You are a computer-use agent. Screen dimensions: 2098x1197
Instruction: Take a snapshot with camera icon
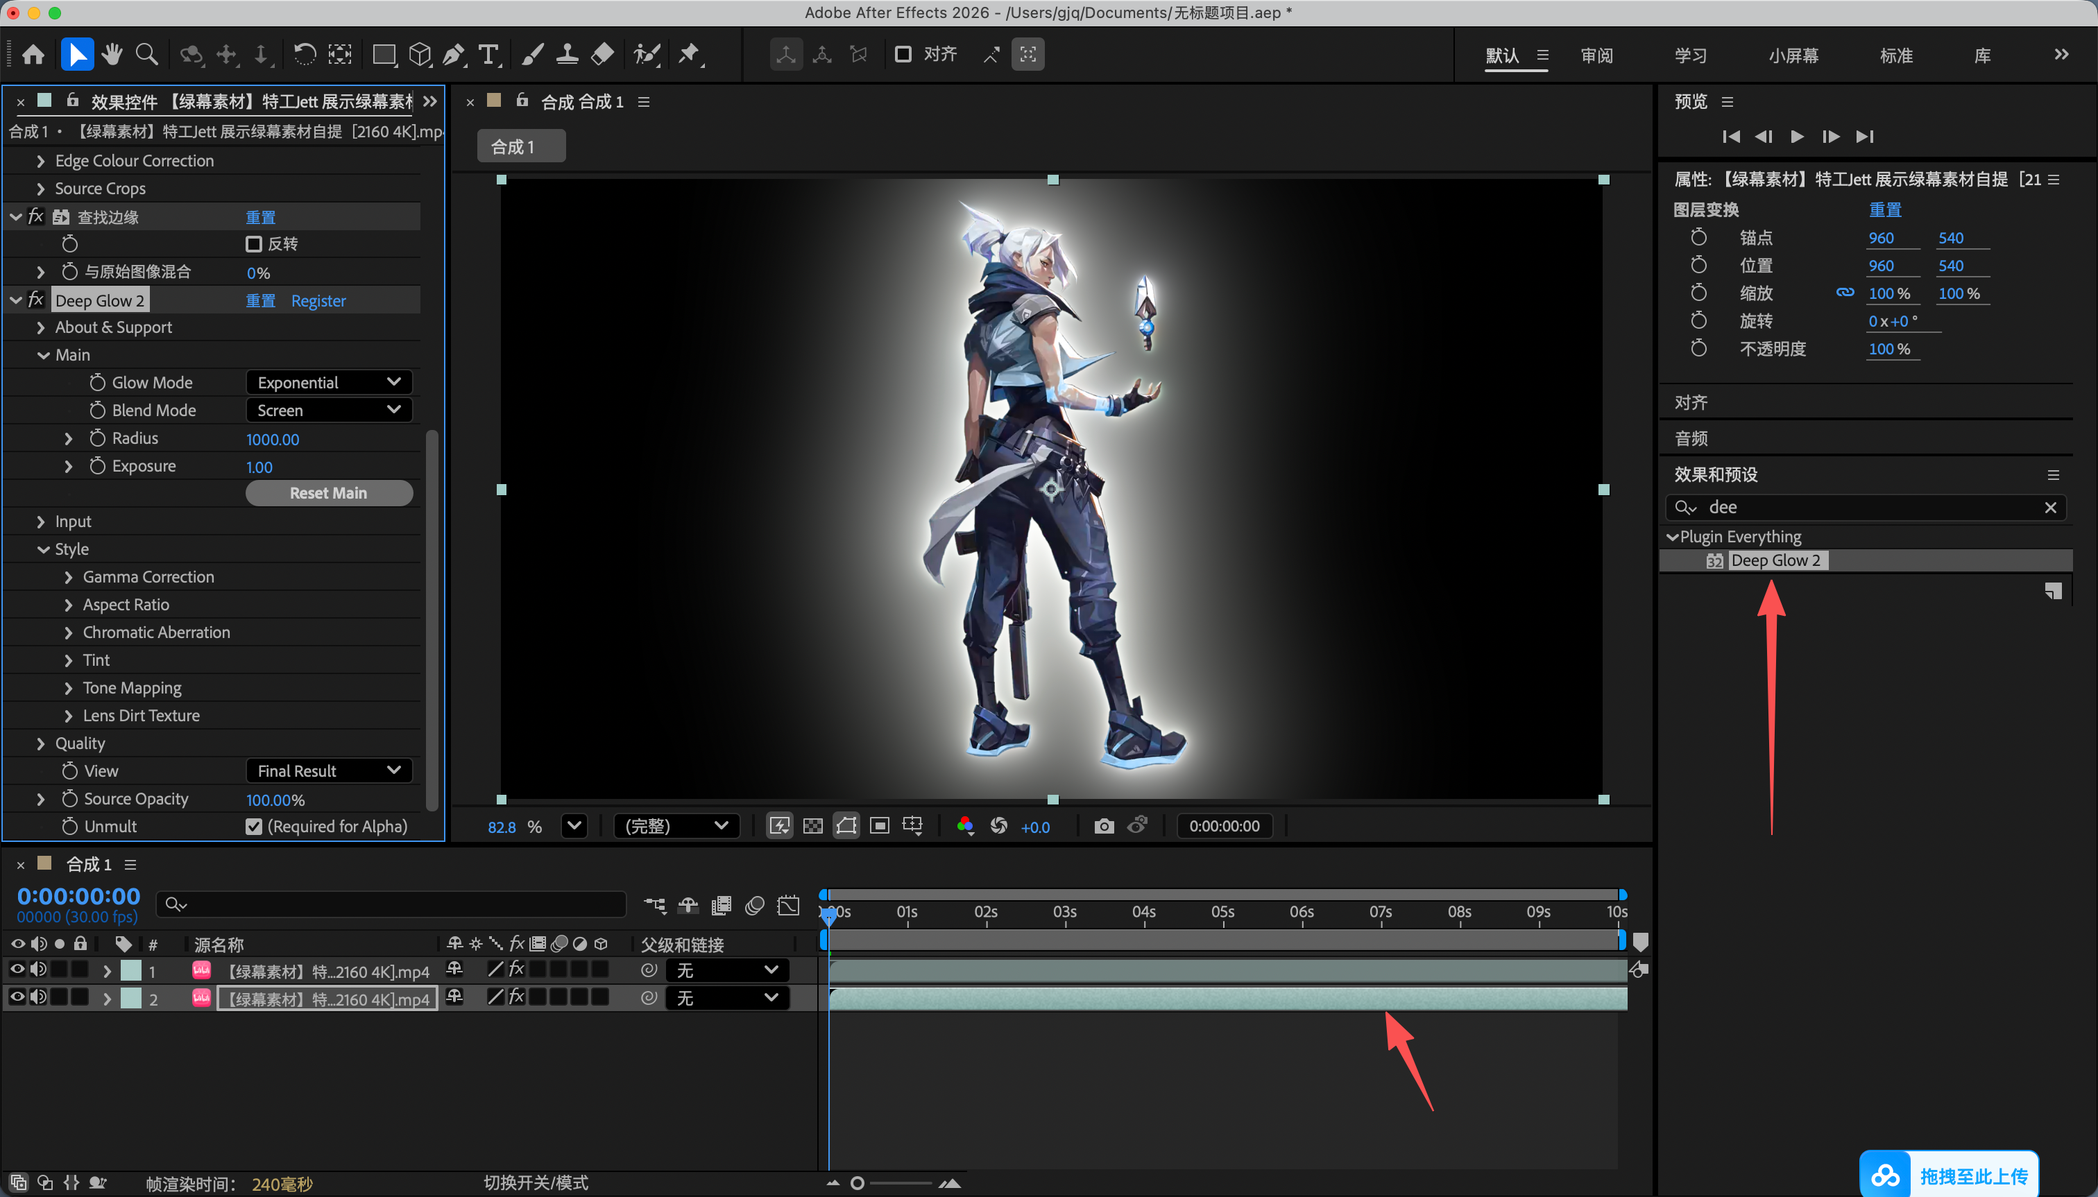1104,825
